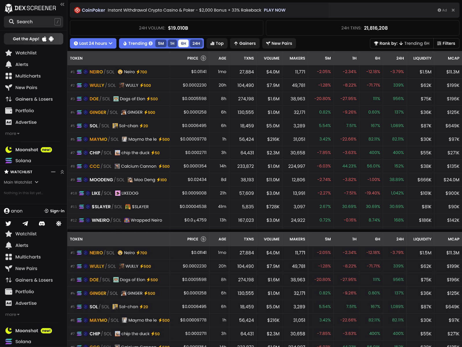
Task: Switch to the New Pairs tab in toolbar
Action: (279, 43)
